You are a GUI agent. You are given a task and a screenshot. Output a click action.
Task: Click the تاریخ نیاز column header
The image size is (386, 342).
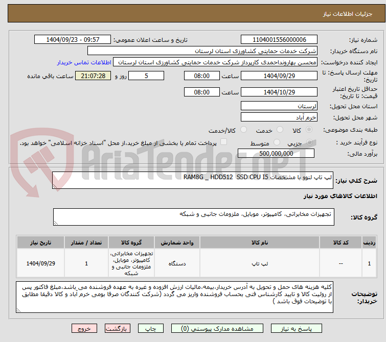(x=40, y=242)
